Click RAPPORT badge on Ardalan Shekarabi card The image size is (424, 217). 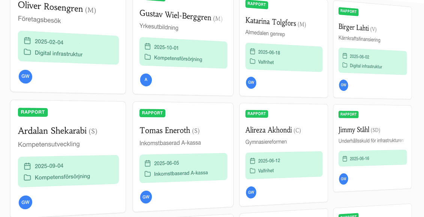(33, 112)
